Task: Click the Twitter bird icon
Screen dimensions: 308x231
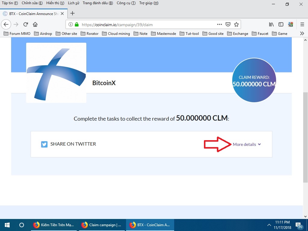Action: (x=44, y=144)
